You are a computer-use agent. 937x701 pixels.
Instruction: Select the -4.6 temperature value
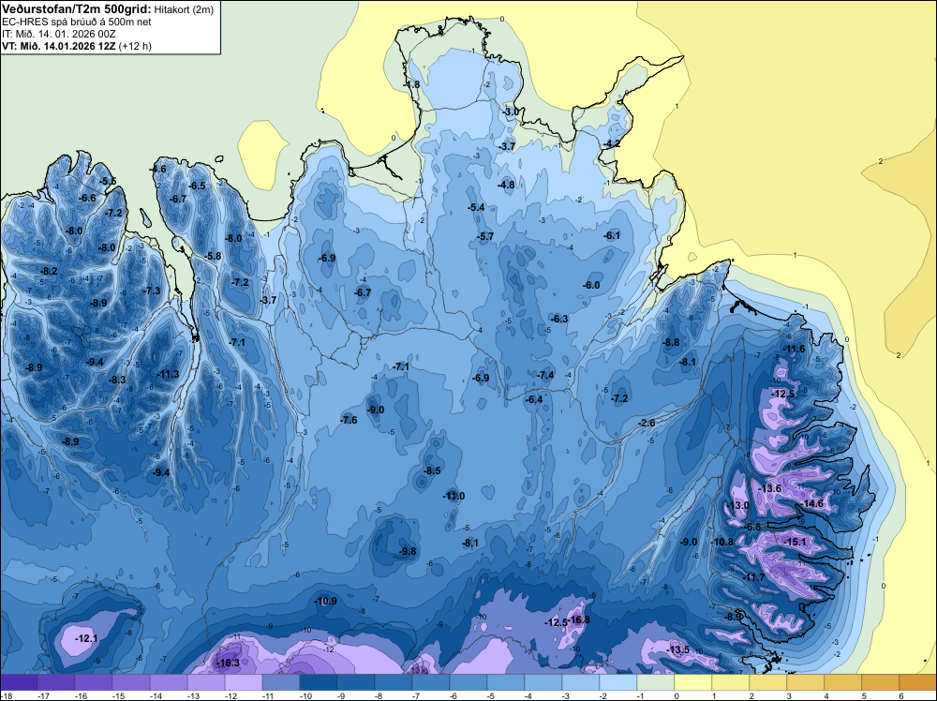click(158, 169)
